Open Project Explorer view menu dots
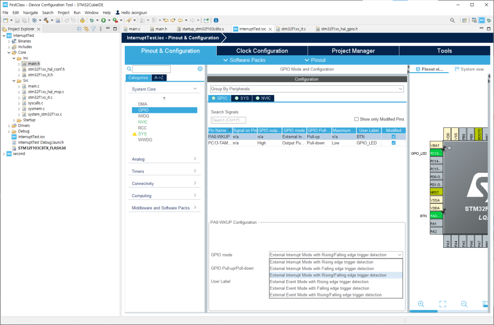The image size is (494, 325). pyautogui.click(x=101, y=29)
